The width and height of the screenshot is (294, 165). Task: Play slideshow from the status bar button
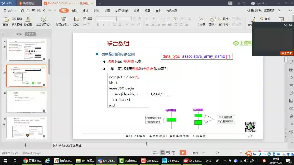183,153
